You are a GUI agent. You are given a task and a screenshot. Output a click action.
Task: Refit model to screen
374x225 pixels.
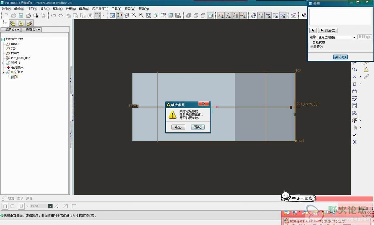tap(148, 15)
